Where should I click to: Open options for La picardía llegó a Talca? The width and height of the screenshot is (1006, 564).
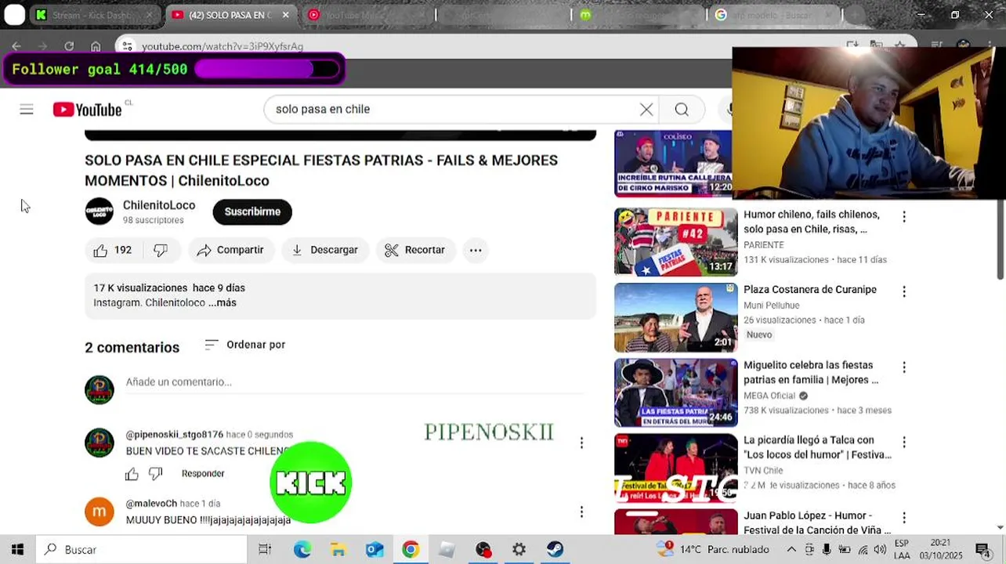pyautogui.click(x=904, y=442)
